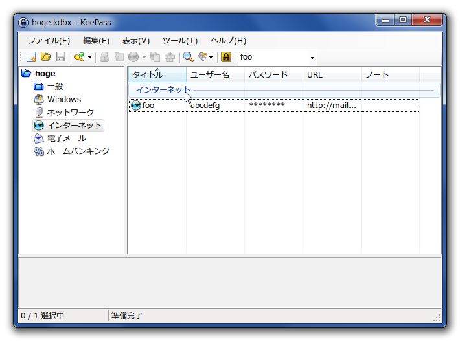The height and width of the screenshot is (341, 460).
Task: Open the Show Entries dropdown arrow
Action: (x=211, y=57)
